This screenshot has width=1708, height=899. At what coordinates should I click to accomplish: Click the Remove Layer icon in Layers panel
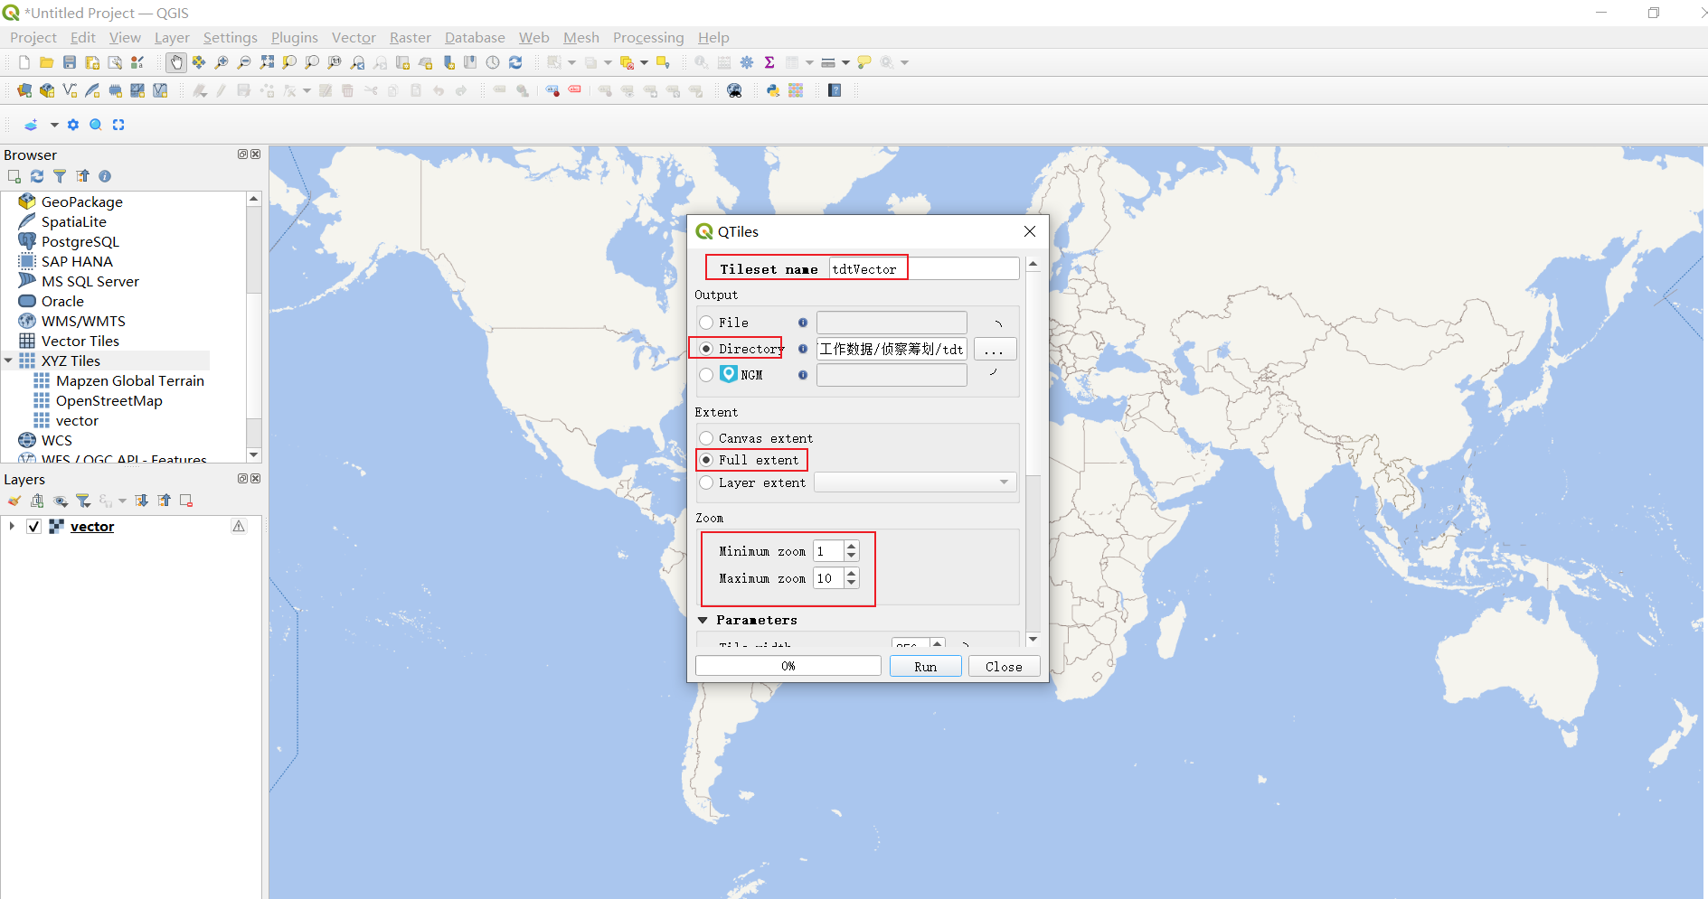tap(186, 501)
